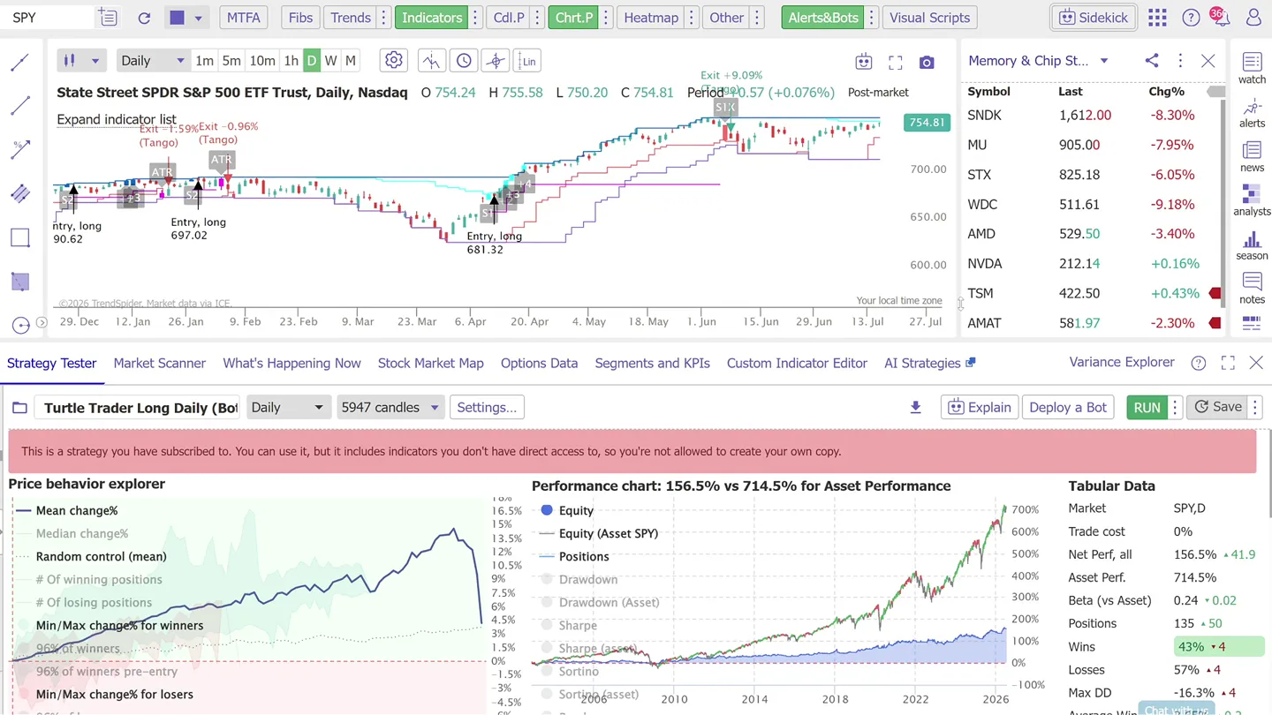Open the chart Daily timeframe dropdown
Image resolution: width=1272 pixels, height=715 pixels.
click(152, 61)
